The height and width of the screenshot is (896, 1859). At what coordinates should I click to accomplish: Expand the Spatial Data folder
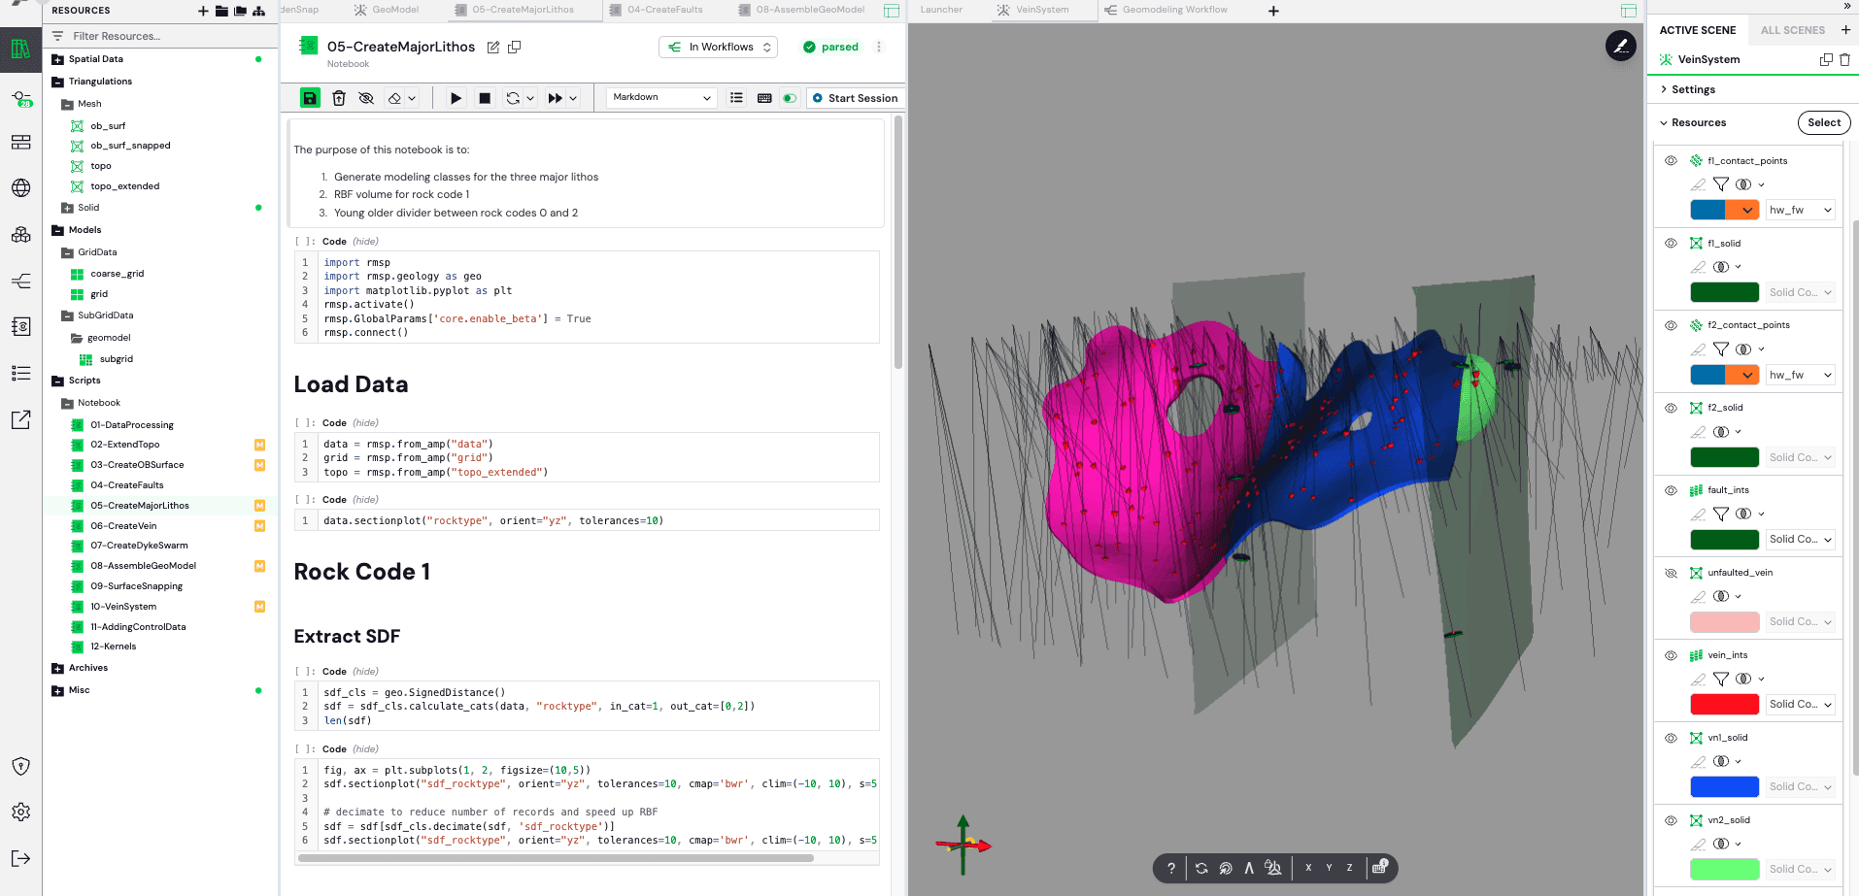pyautogui.click(x=57, y=59)
